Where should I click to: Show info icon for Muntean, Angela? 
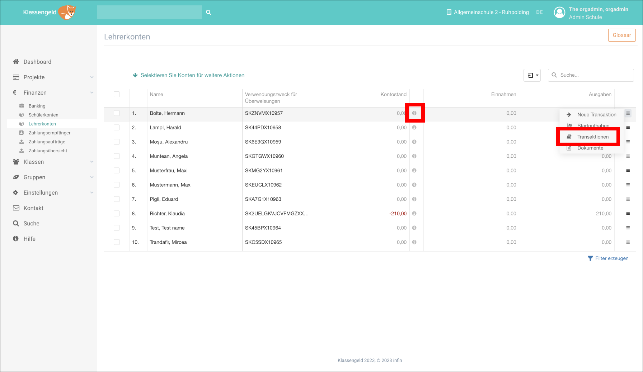[x=414, y=156]
